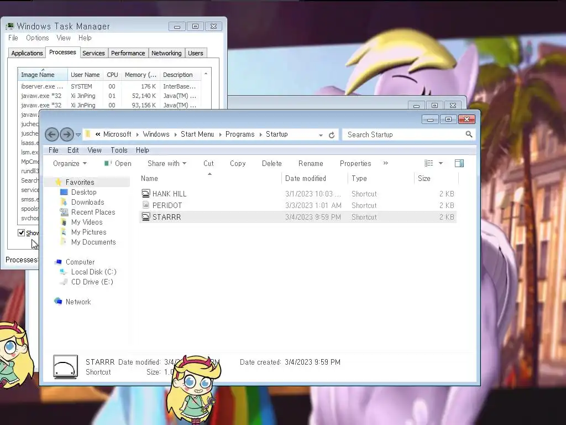
Task: Switch to Services tab in Task Manager
Action: (x=93, y=53)
